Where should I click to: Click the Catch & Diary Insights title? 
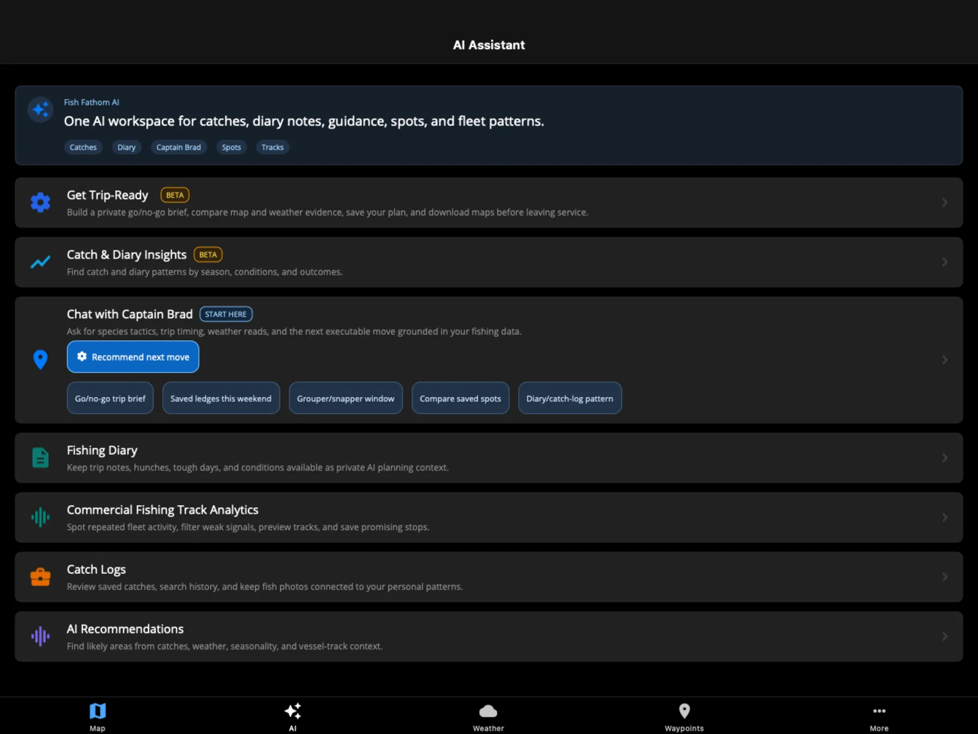click(127, 254)
